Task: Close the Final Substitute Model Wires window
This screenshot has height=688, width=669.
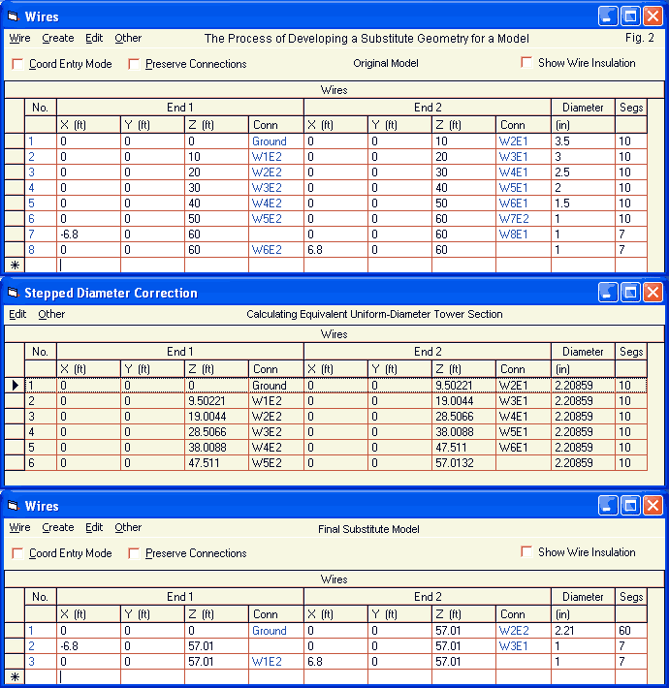Action: 653,505
